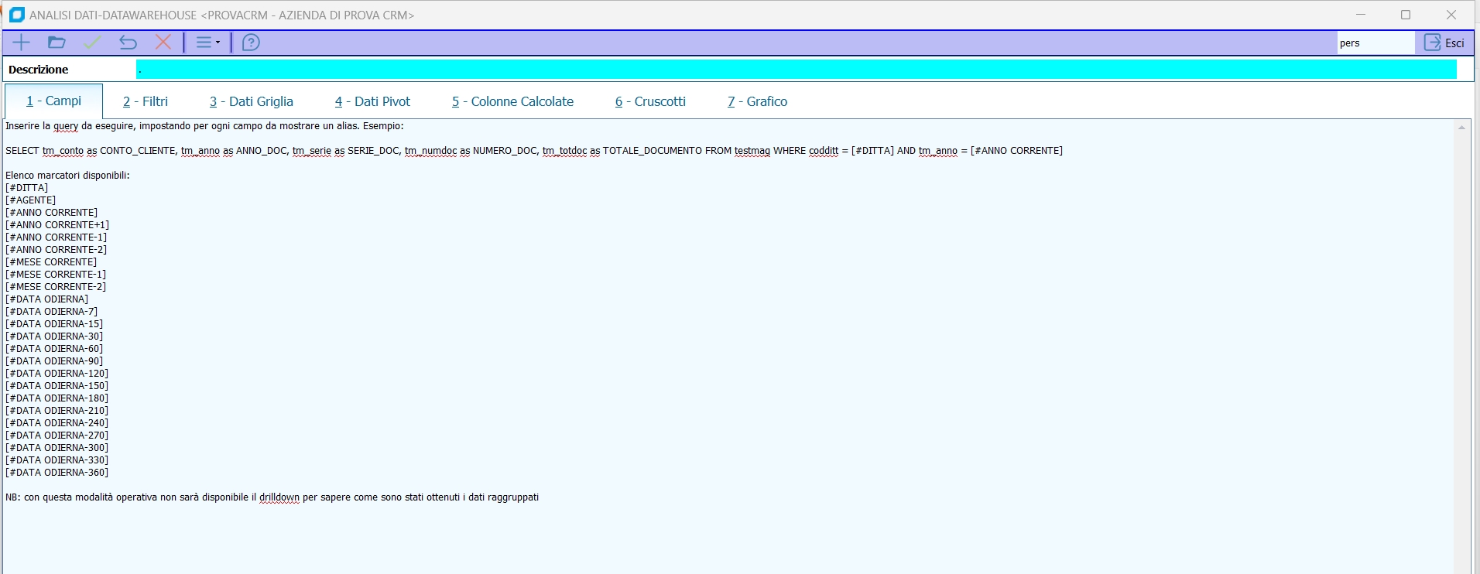Click the '[#AGENTE]' marker line

click(31, 200)
